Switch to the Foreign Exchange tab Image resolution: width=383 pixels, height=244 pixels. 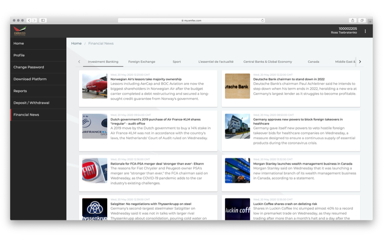142,62
